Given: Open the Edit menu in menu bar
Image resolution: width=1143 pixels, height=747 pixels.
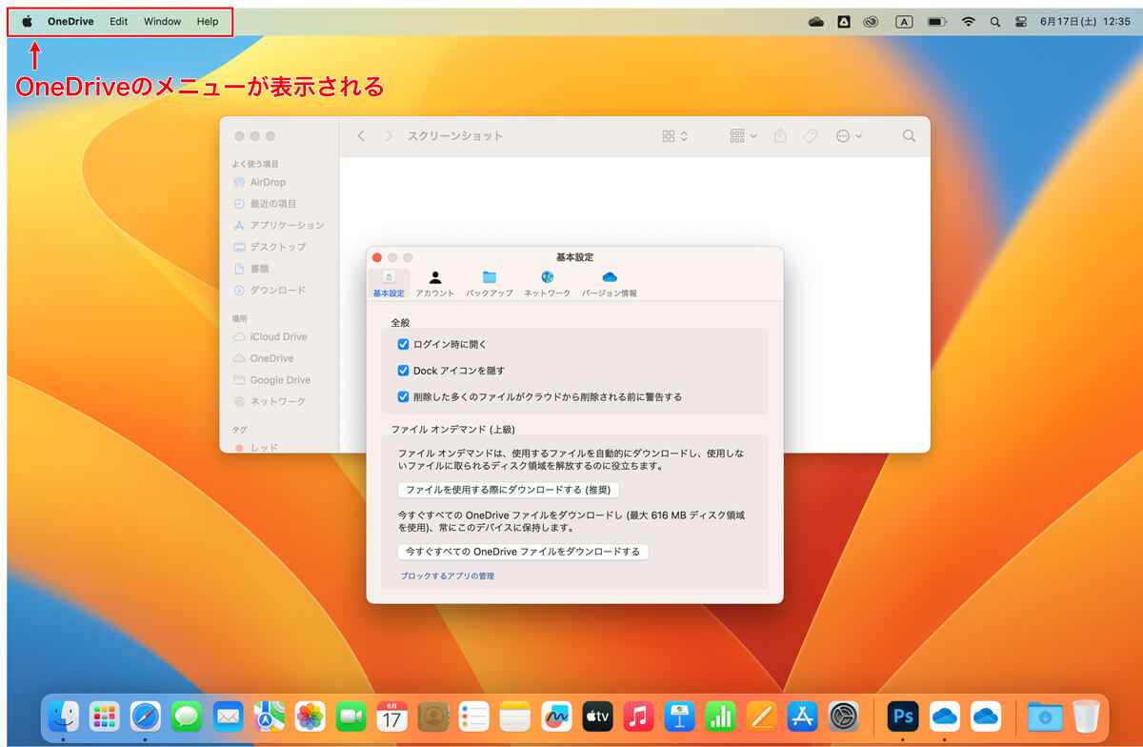Looking at the screenshot, I should point(118,21).
